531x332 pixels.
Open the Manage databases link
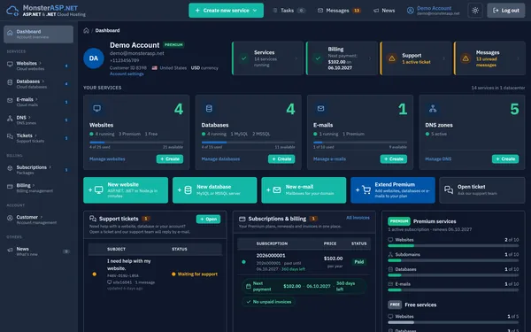(220, 158)
